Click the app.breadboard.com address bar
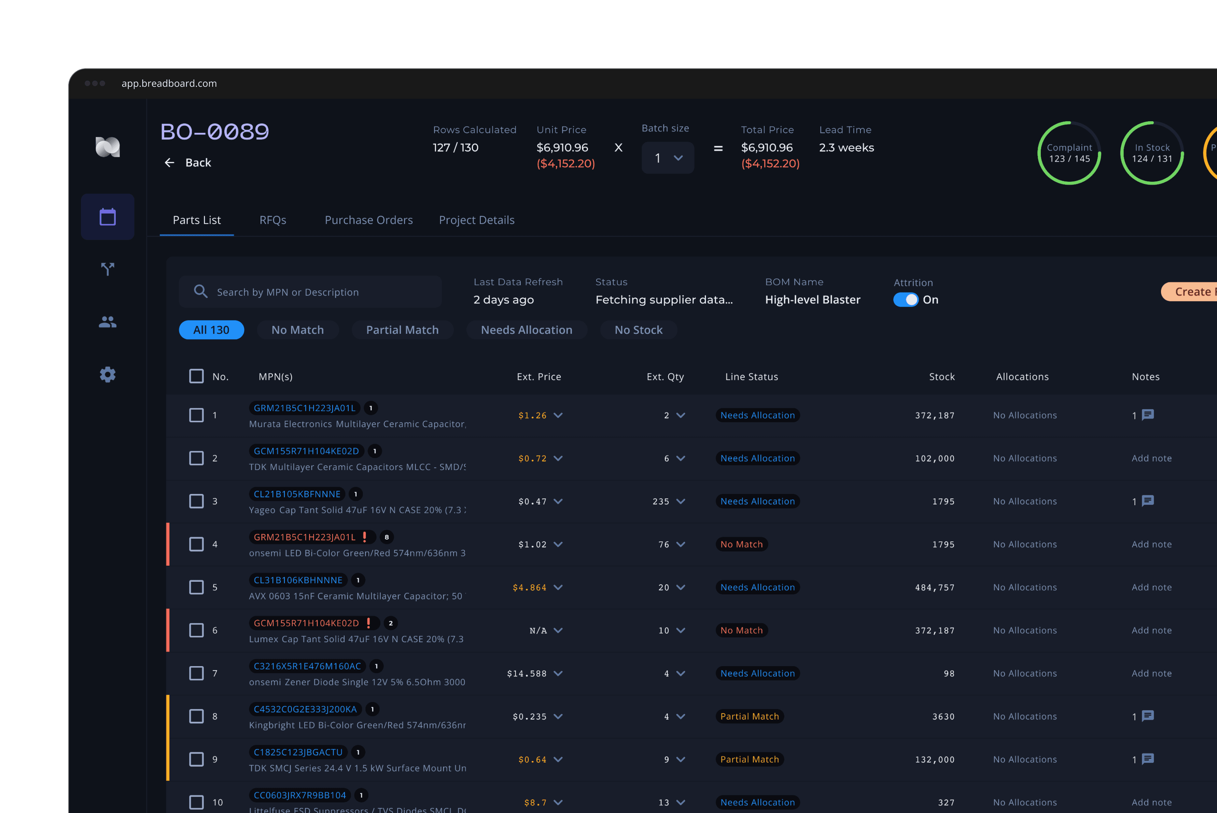 click(x=169, y=83)
